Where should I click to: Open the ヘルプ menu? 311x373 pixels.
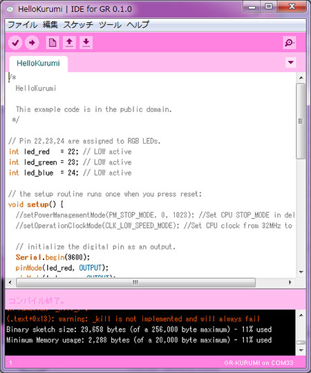(x=138, y=25)
